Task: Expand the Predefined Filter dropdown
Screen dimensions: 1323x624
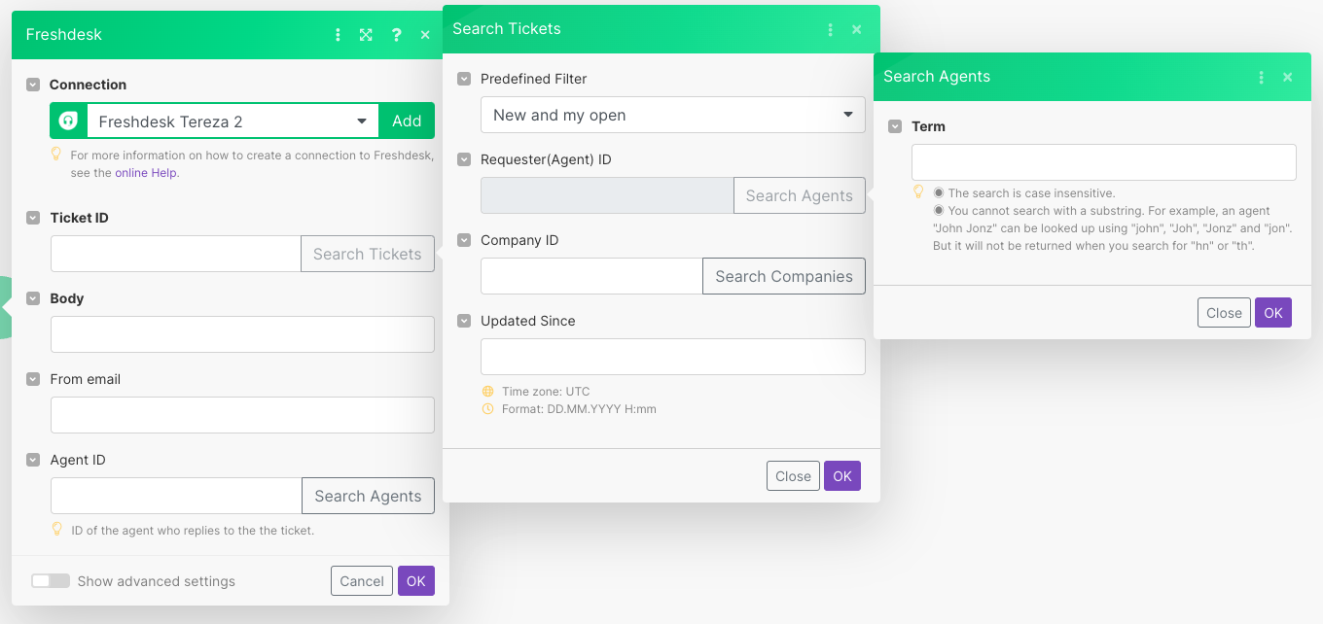Action: pos(846,115)
